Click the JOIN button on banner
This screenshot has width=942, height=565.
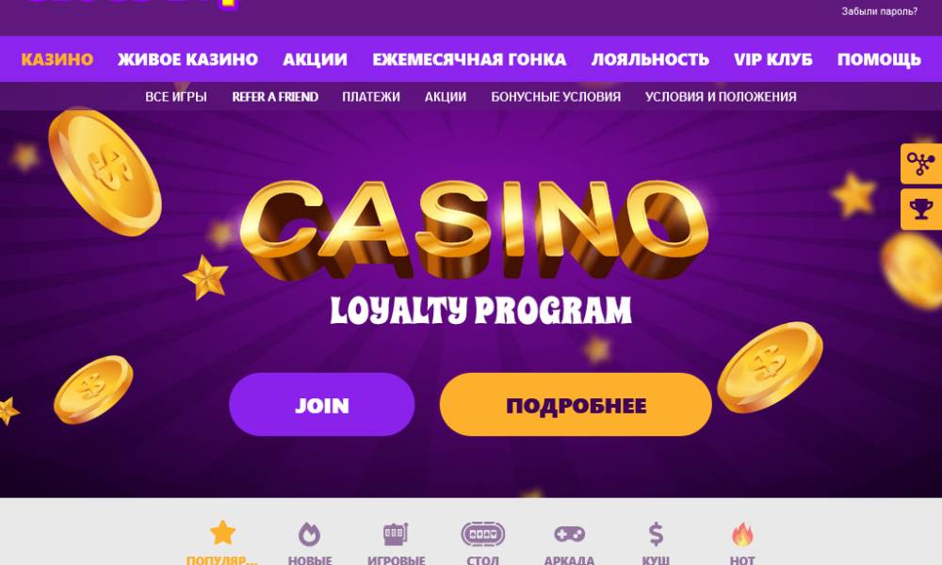coord(322,405)
